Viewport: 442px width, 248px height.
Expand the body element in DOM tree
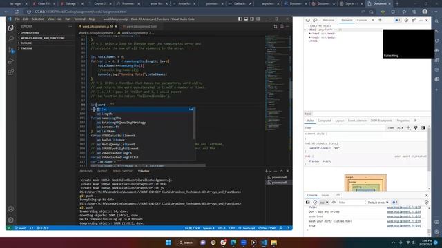[309, 37]
